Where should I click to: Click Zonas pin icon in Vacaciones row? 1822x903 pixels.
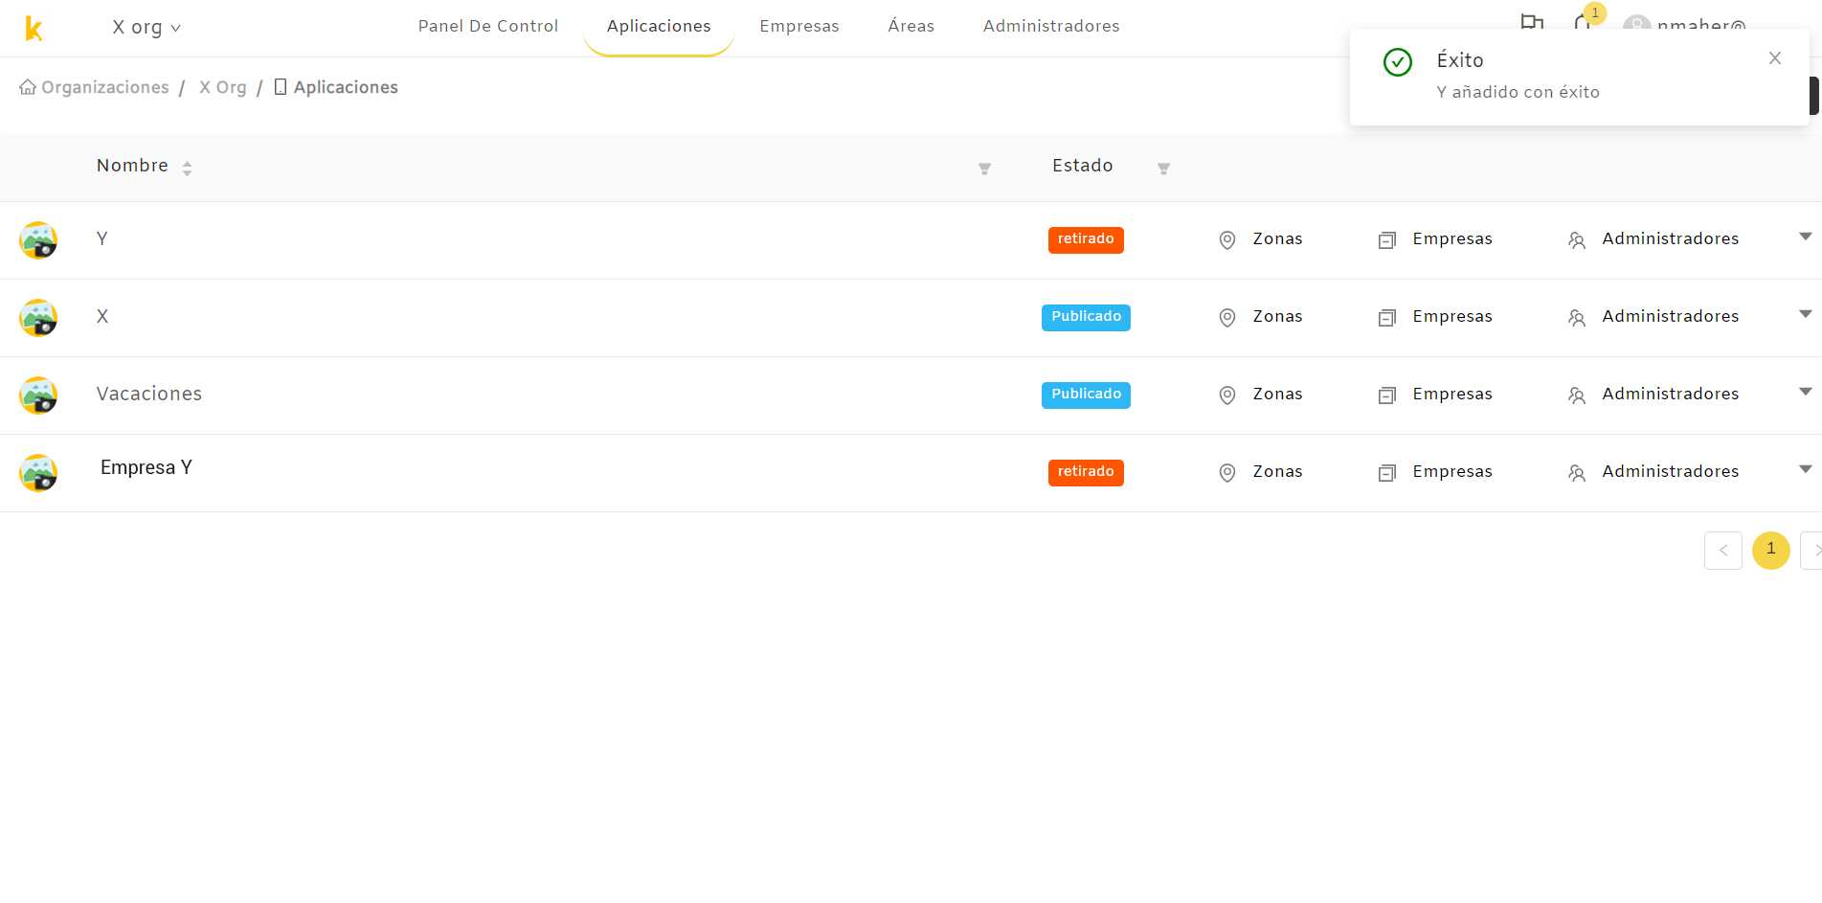[1227, 395]
